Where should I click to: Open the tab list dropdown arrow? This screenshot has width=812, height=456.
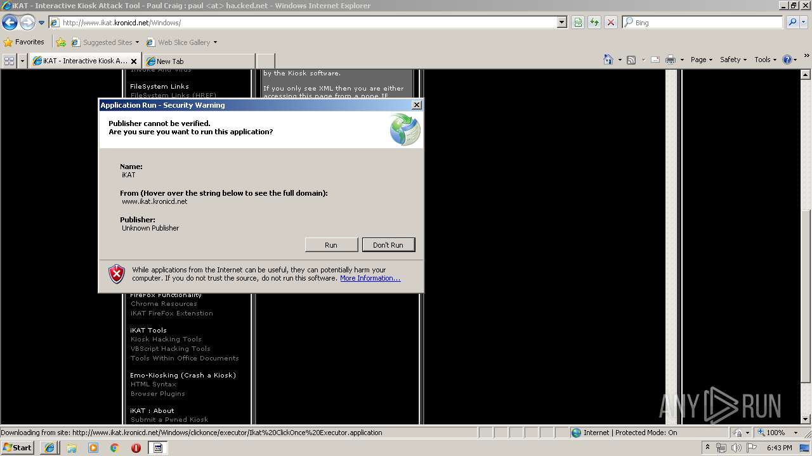(x=22, y=61)
